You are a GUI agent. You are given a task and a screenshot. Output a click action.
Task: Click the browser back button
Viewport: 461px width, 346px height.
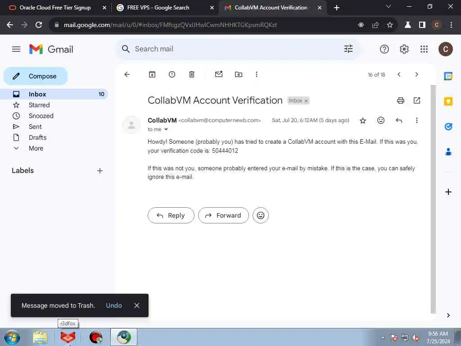point(10,25)
